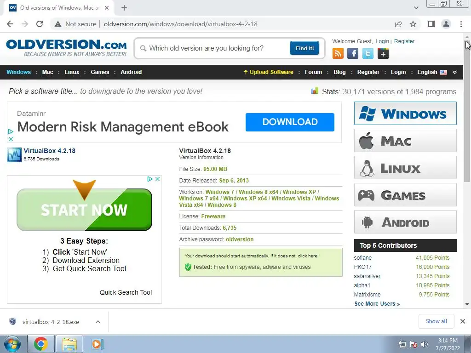Click Show all downloads button

pyautogui.click(x=436, y=321)
